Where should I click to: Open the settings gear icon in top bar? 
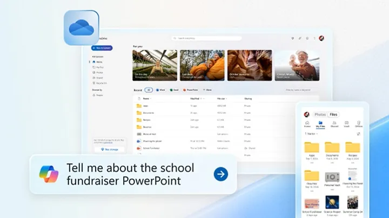pyautogui.click(x=307, y=38)
